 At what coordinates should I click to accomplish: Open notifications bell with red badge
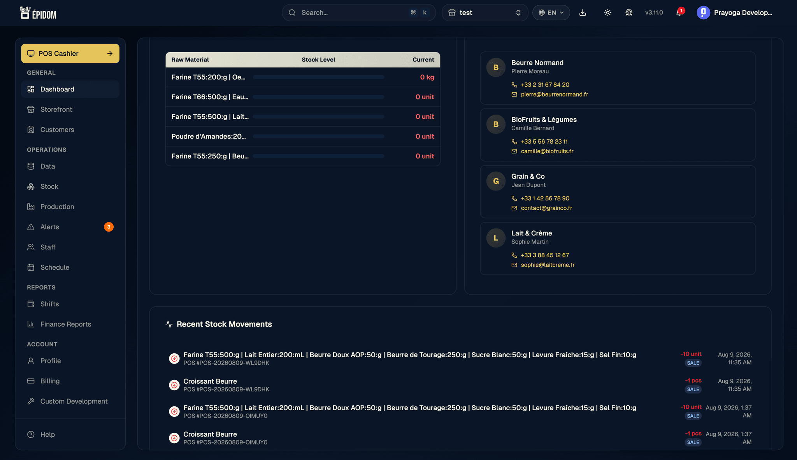point(679,12)
